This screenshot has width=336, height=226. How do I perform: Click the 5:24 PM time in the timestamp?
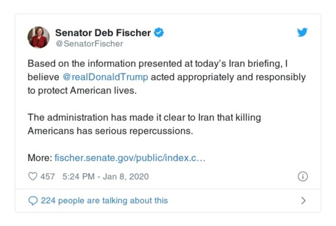pyautogui.click(x=78, y=176)
